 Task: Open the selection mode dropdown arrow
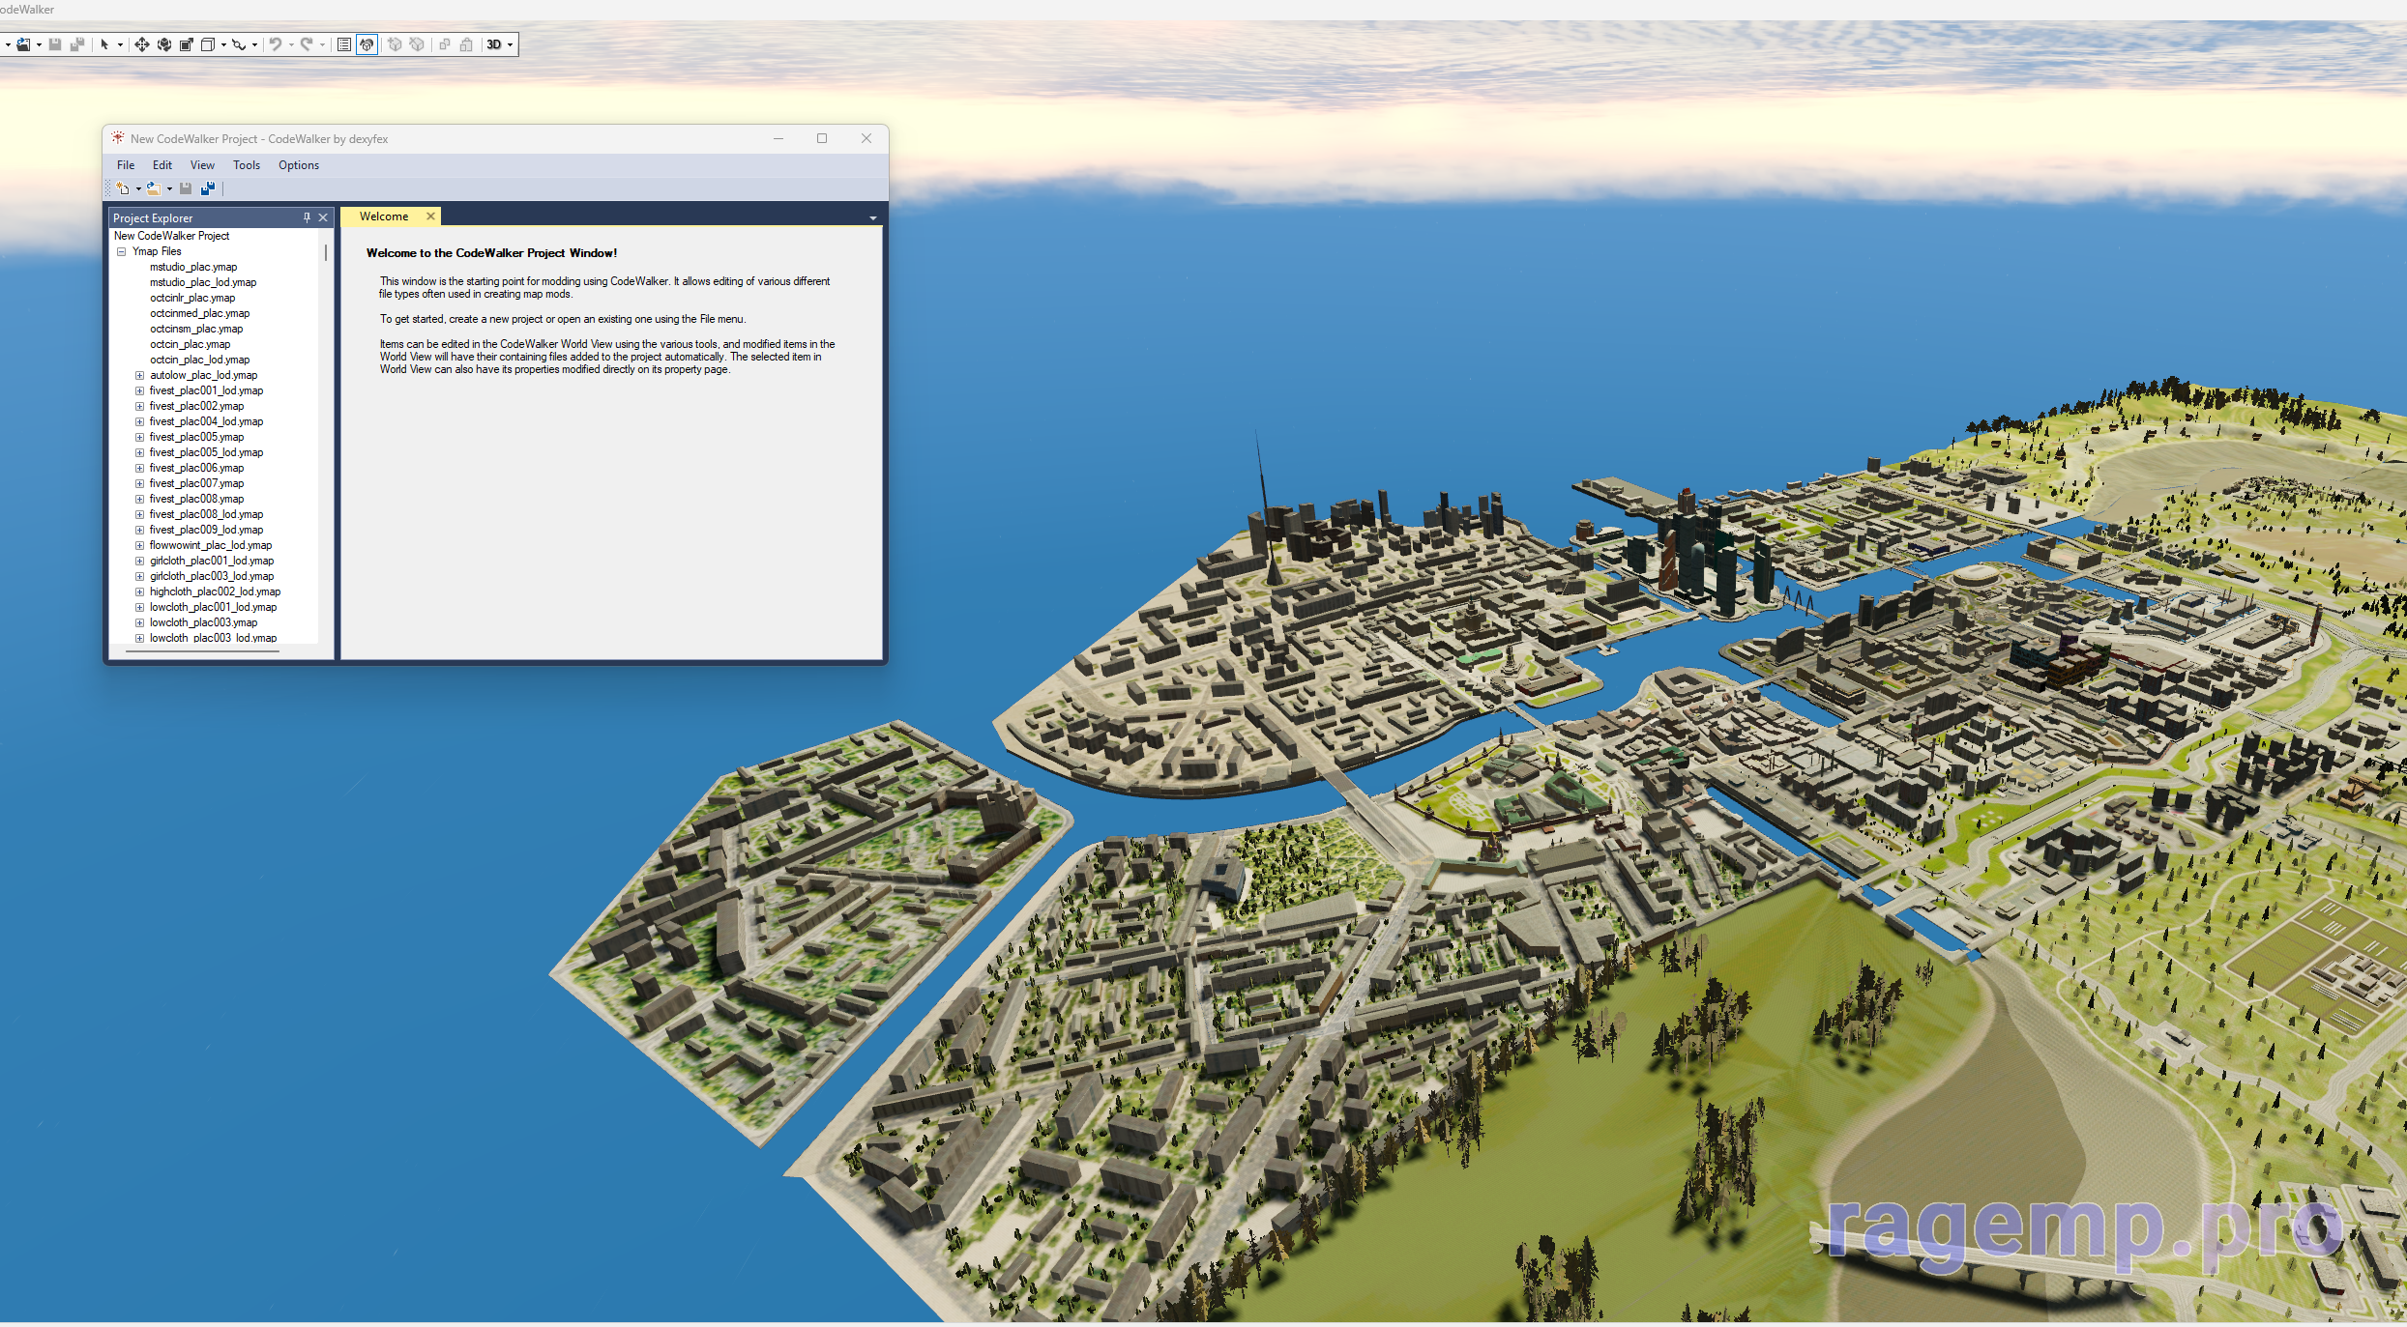120,44
